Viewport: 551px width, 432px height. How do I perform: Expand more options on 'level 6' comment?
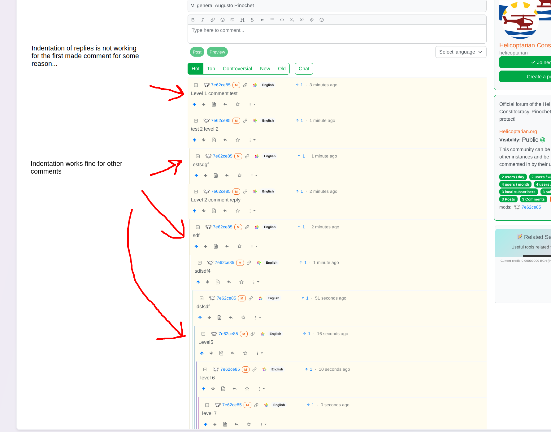pos(261,389)
